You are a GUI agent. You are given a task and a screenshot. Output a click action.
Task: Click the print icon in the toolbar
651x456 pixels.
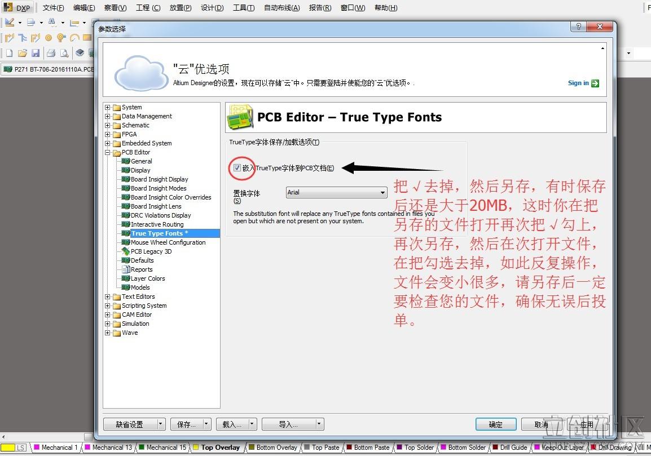coord(51,53)
